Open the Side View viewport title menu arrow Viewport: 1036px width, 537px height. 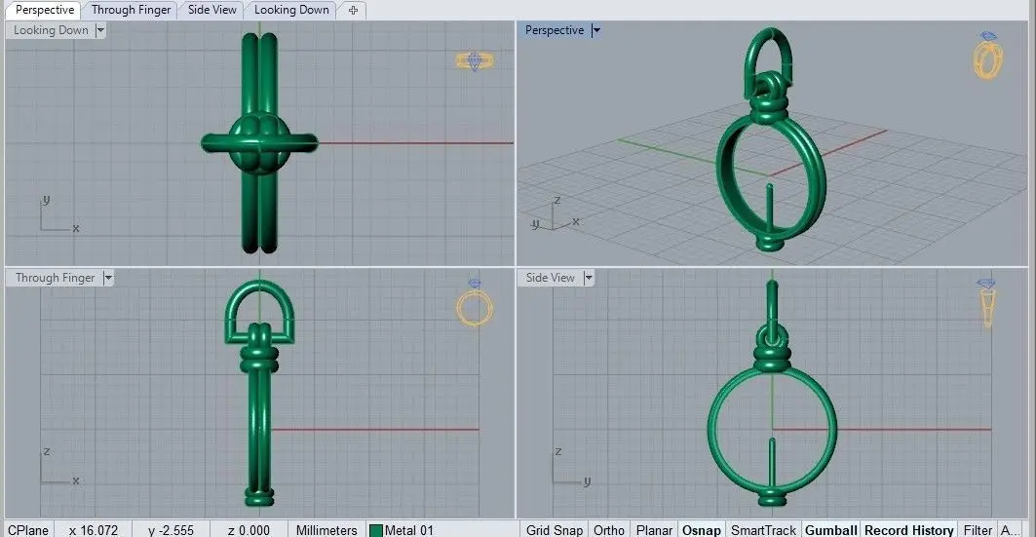point(588,278)
